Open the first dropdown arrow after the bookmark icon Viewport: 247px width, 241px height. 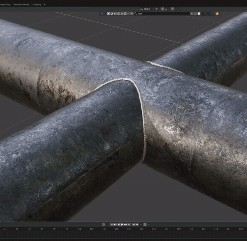pos(205,14)
